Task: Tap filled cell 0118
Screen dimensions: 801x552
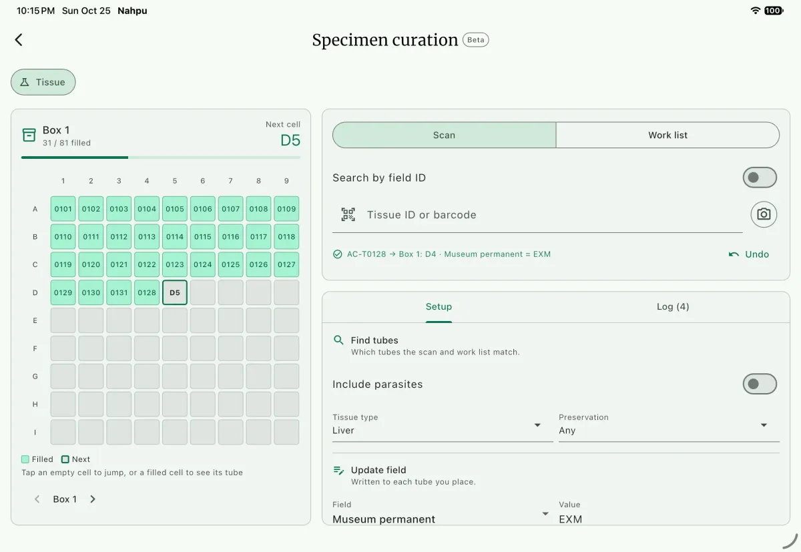Action: pos(286,237)
